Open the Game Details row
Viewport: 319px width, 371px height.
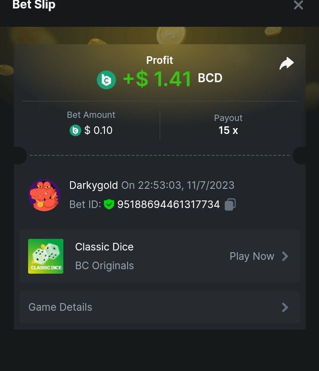coord(160,307)
